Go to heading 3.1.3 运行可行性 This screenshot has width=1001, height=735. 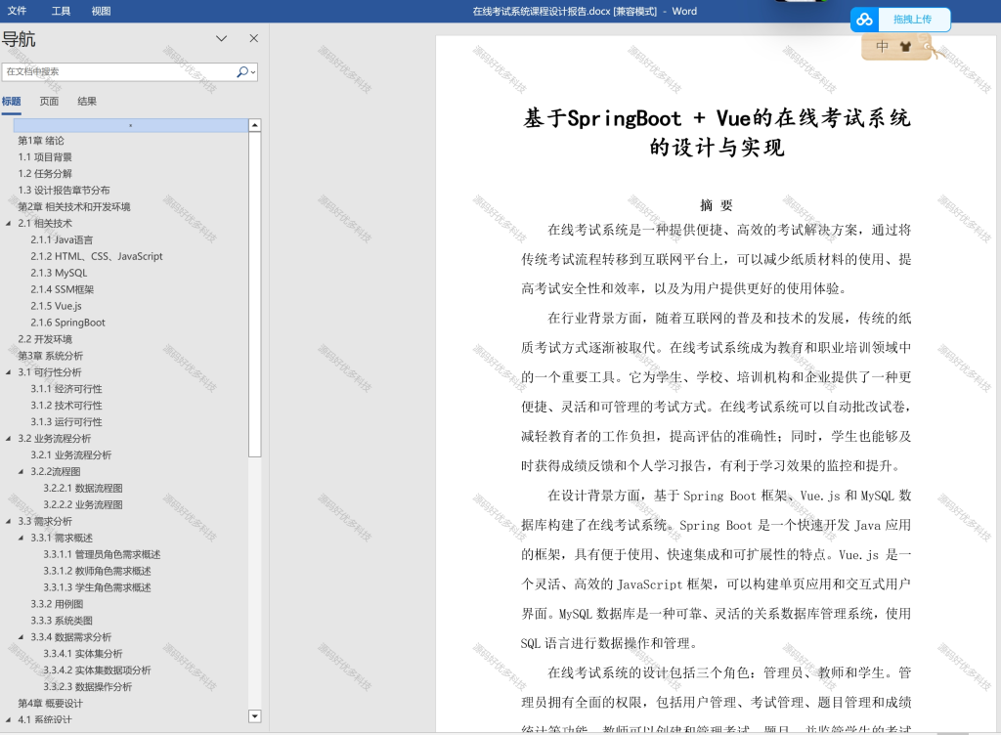[66, 422]
